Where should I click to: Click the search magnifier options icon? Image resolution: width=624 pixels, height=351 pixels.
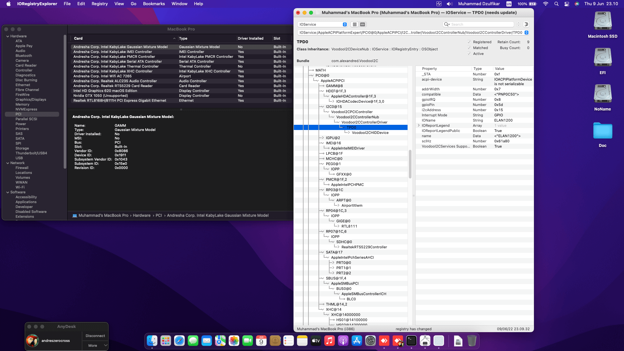point(447,24)
